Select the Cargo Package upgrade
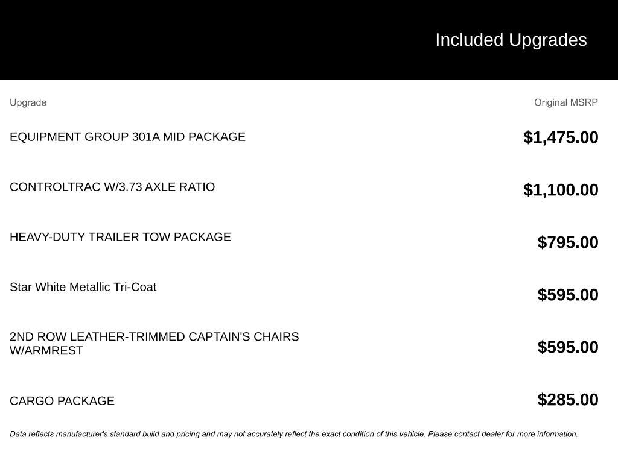 62,401
